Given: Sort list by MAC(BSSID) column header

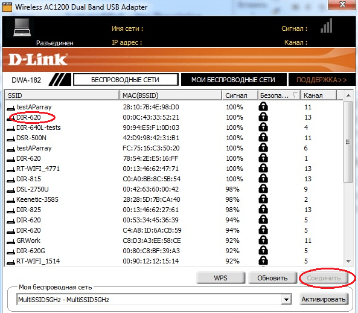Looking at the screenshot, I should [171, 95].
